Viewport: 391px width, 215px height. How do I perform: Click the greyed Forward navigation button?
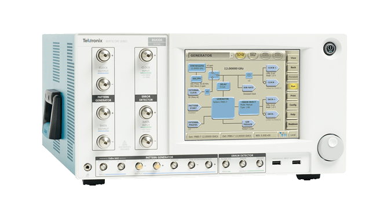(293, 77)
